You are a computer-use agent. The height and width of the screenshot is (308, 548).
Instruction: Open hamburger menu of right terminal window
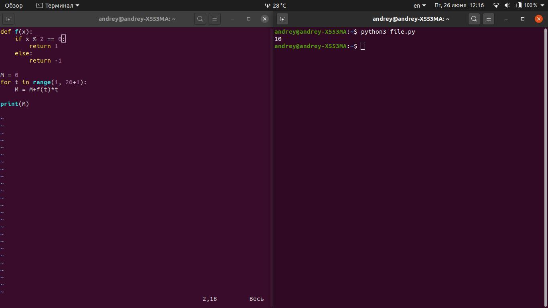point(489,19)
